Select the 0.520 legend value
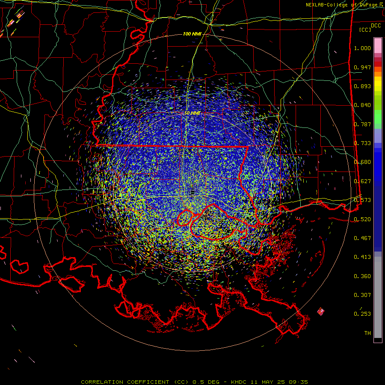Screen dimensions: 385x385 362,219
